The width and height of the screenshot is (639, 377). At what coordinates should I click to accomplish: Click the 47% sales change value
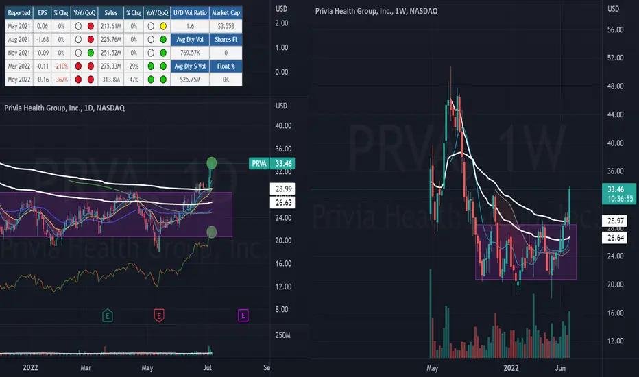[134, 80]
